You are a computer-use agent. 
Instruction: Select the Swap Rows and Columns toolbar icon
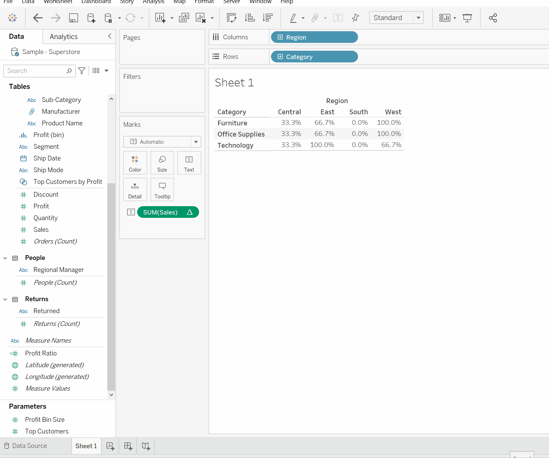point(232,18)
